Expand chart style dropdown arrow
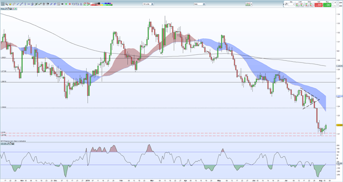The width and height of the screenshot is (343, 182). [x=251, y=4]
